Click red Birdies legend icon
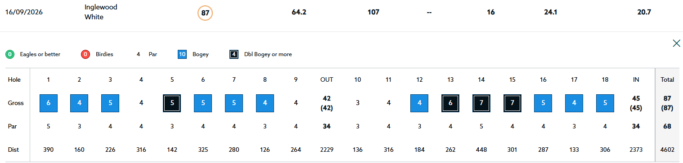The height and width of the screenshot is (163, 683). (x=85, y=54)
